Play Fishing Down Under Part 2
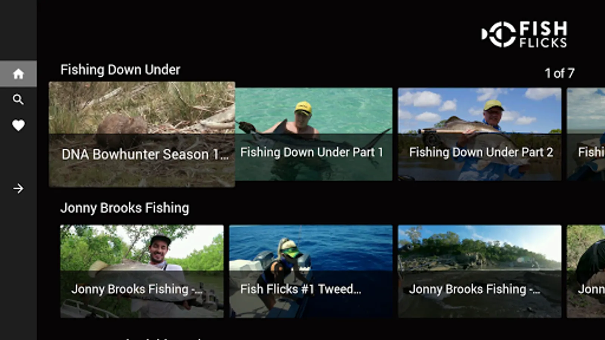 tap(479, 134)
